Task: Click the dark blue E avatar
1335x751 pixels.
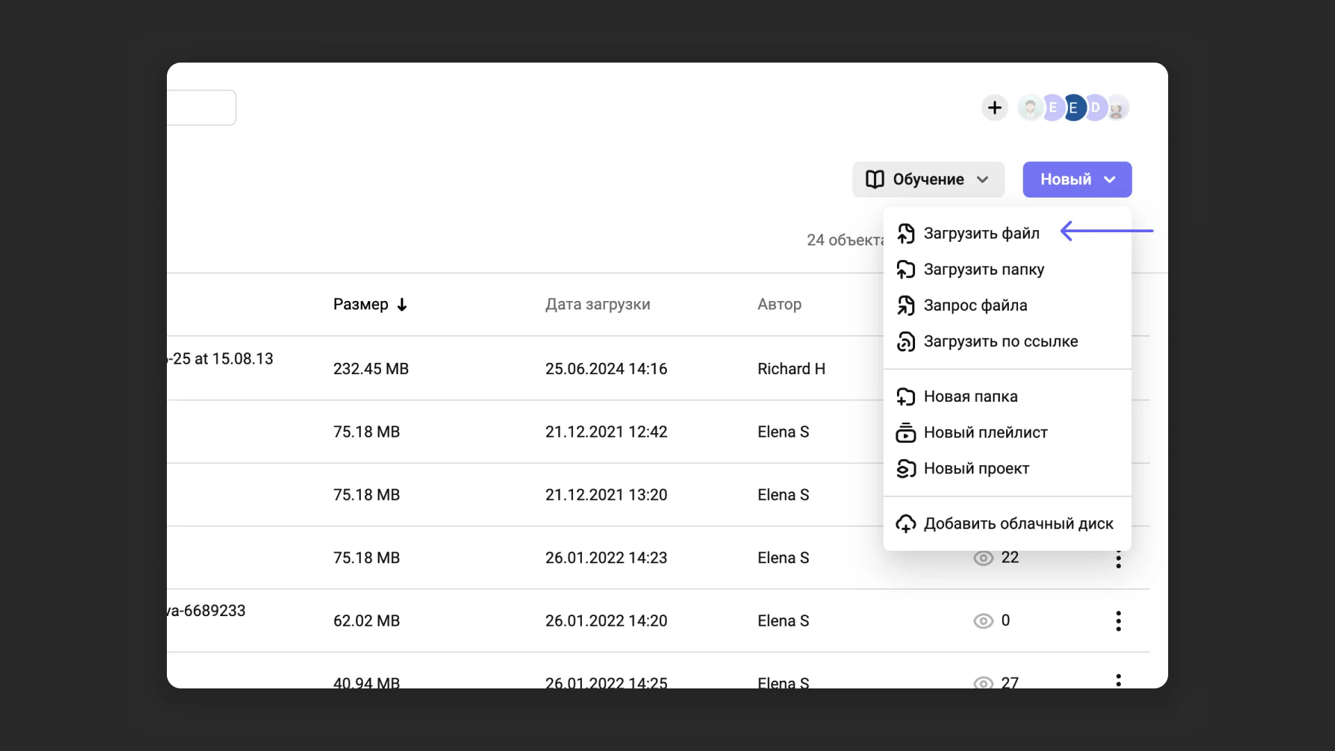Action: 1074,108
